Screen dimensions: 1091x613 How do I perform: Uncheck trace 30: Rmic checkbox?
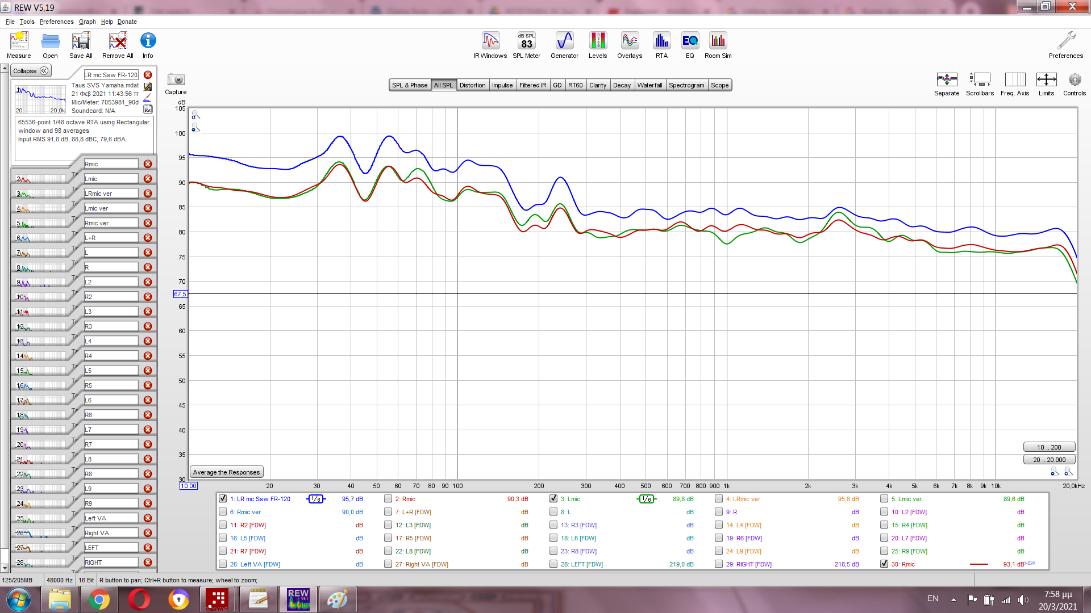click(884, 564)
